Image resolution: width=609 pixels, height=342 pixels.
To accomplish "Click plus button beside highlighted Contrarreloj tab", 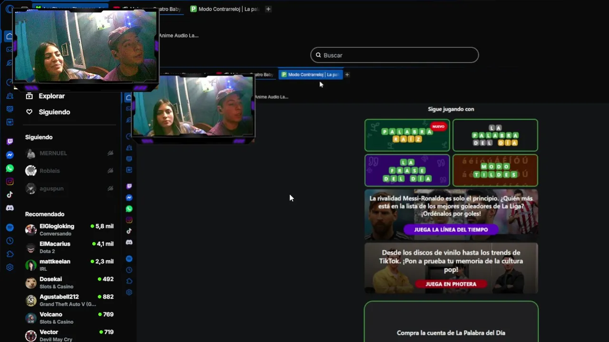I will pyautogui.click(x=347, y=75).
